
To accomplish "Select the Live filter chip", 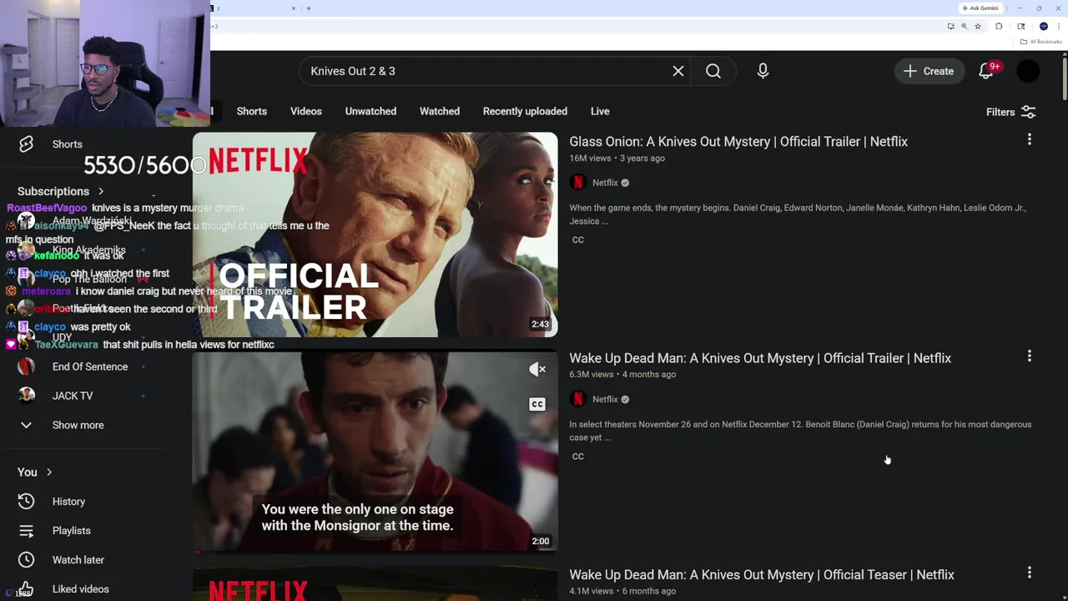I will (600, 111).
